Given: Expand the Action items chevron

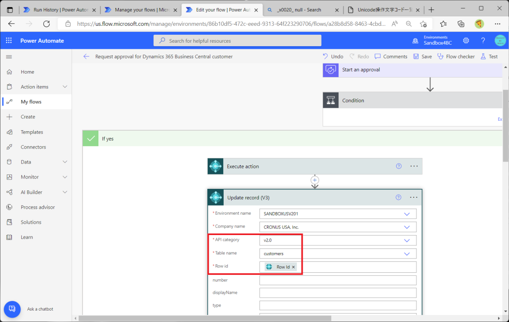Looking at the screenshot, I should click(65, 86).
